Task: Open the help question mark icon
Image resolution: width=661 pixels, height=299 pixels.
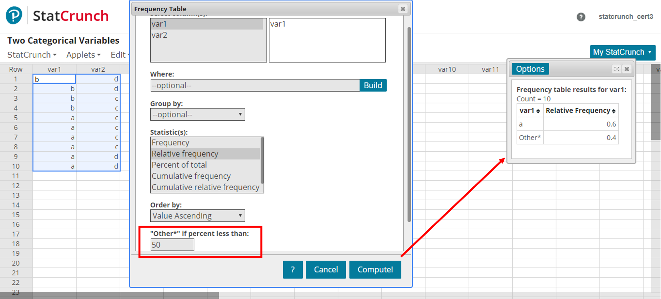Action: 581,17
